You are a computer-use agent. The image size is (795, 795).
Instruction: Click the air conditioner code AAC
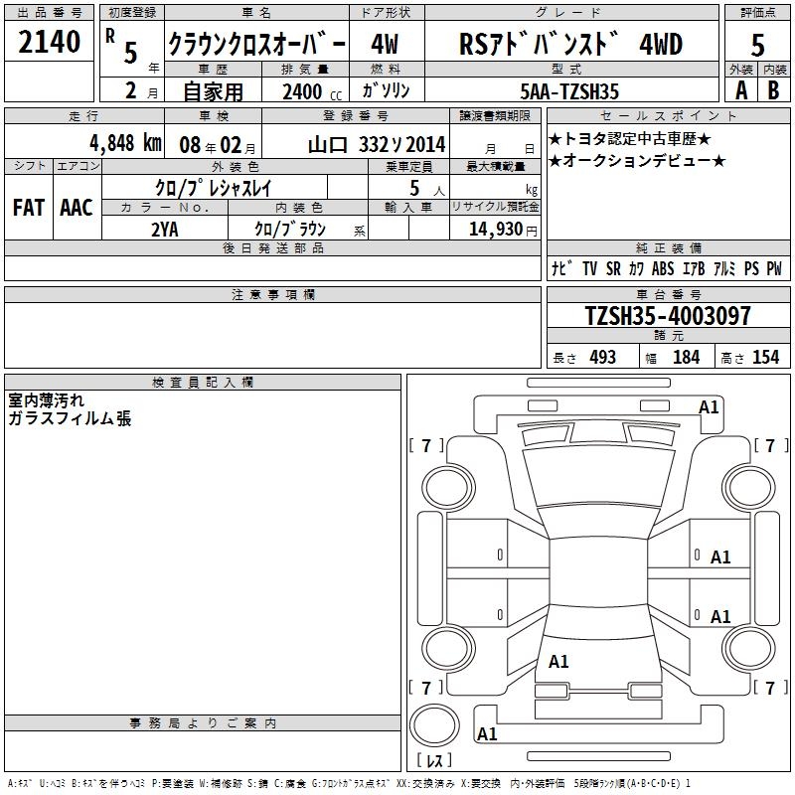click(x=77, y=208)
